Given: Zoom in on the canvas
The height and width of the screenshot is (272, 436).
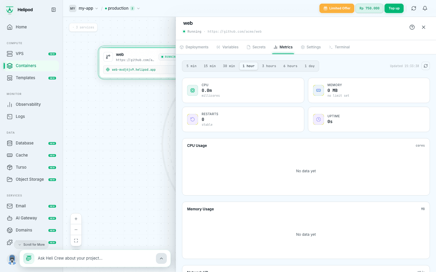Looking at the screenshot, I should click(x=76, y=219).
